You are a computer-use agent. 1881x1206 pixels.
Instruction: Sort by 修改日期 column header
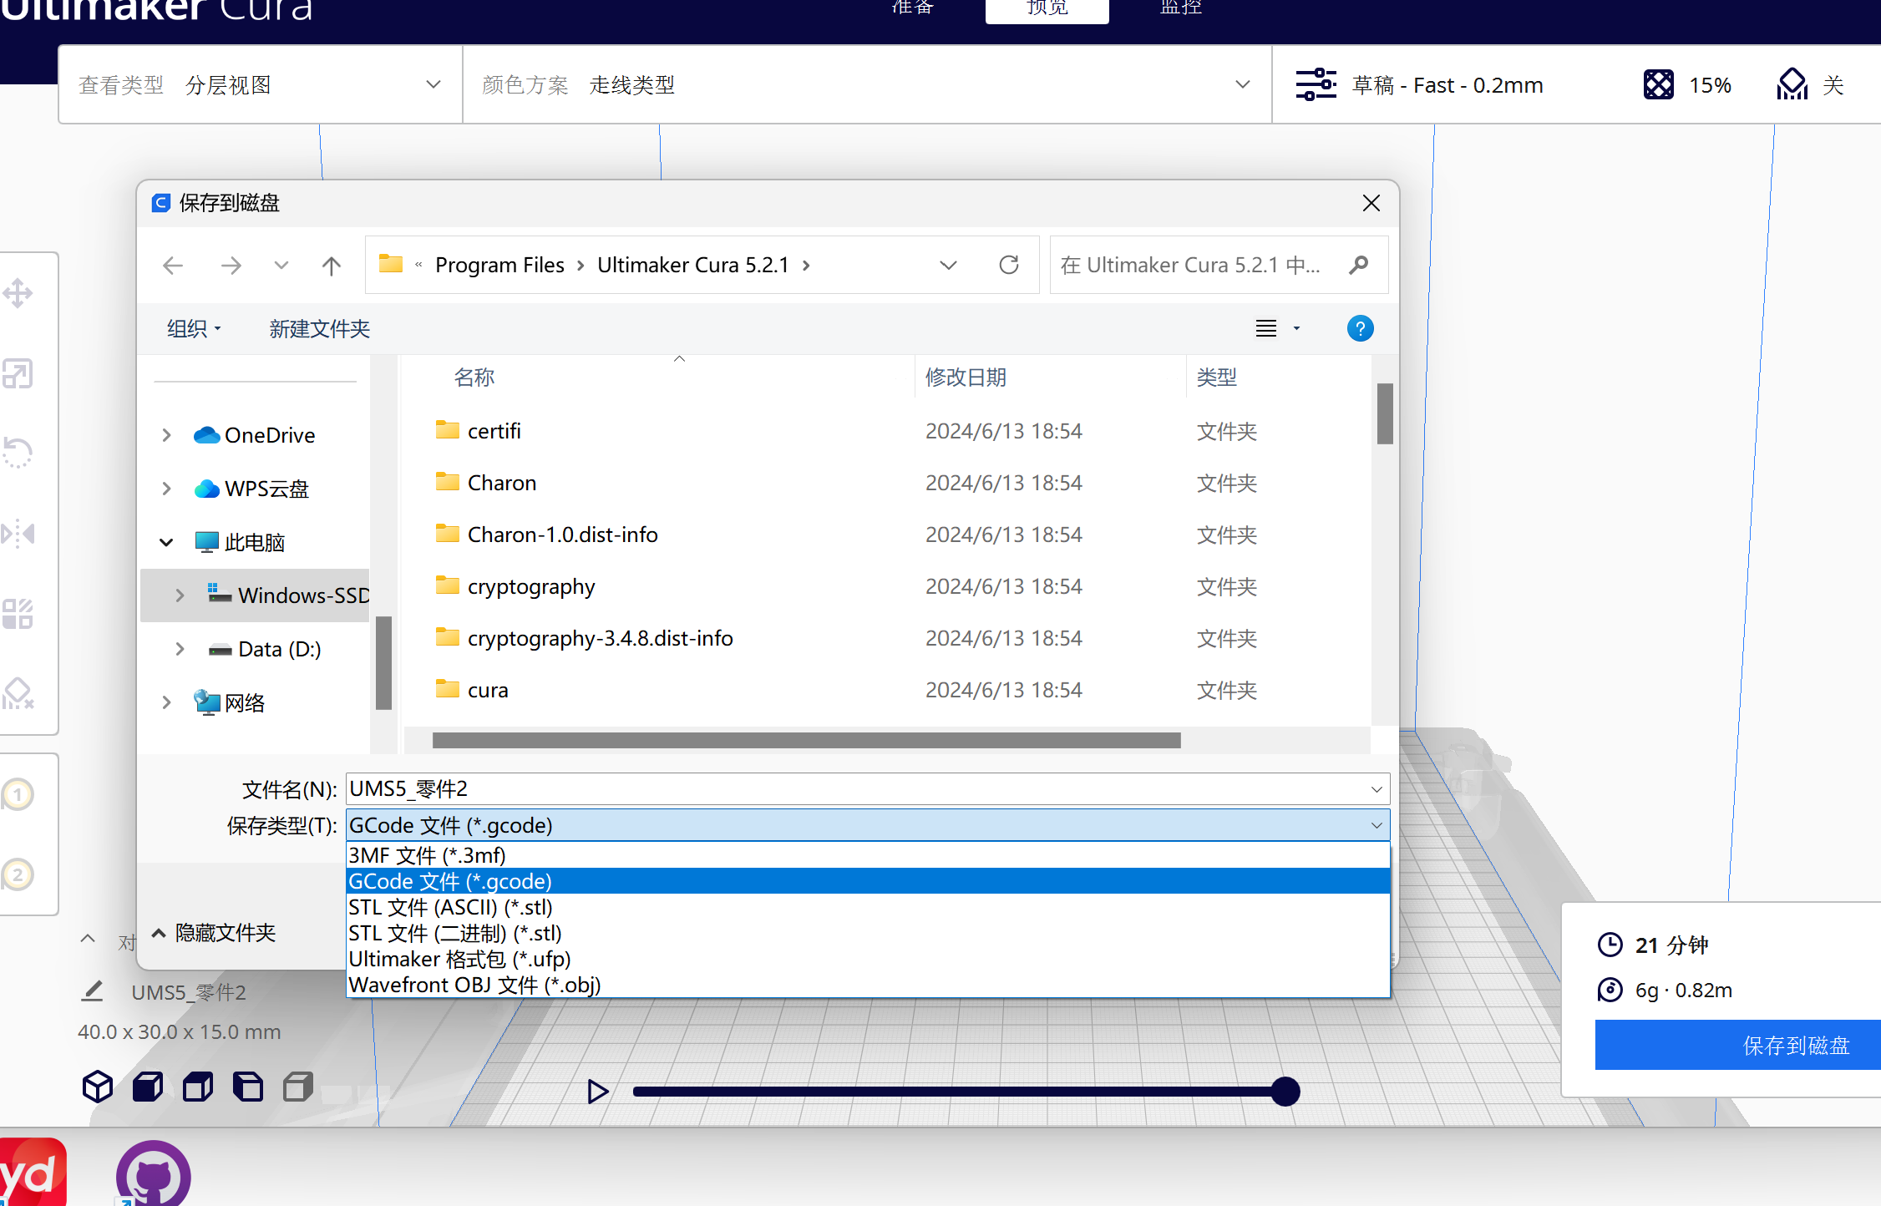(x=966, y=377)
